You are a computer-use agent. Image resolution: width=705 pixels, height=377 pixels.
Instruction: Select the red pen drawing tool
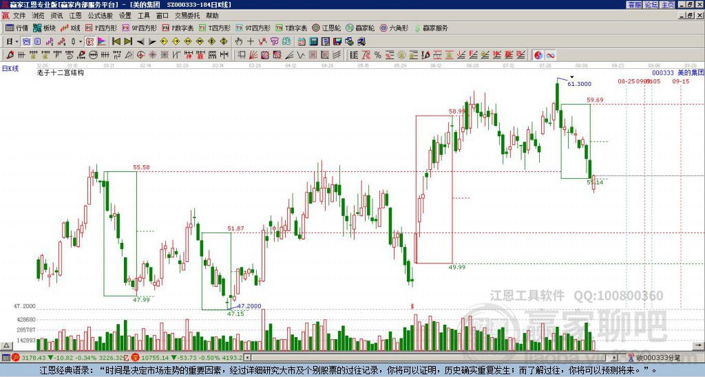coord(10,55)
